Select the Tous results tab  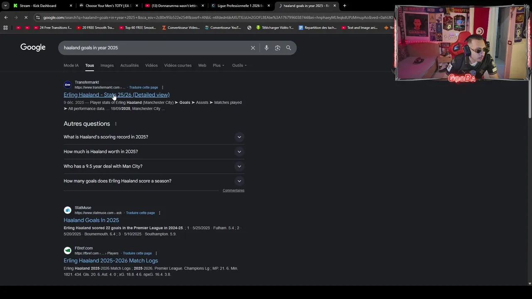coord(90,66)
